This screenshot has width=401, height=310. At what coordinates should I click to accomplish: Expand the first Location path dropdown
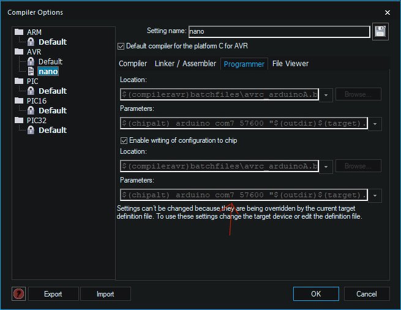[326, 95]
